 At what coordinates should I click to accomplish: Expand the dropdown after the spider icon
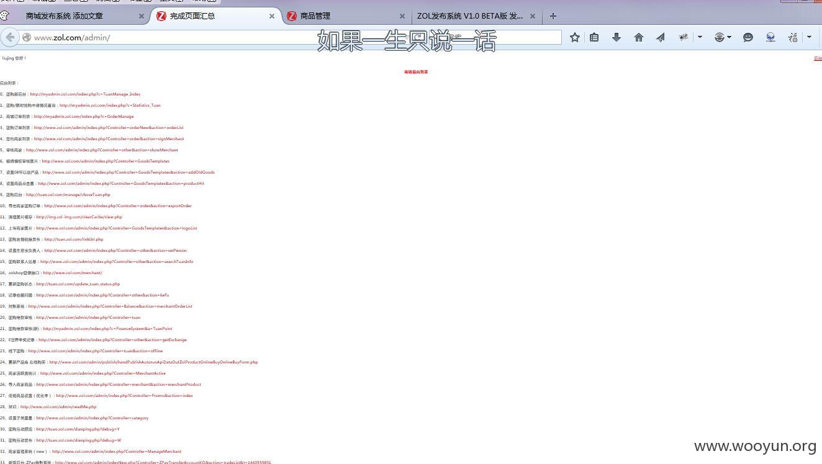click(x=700, y=37)
